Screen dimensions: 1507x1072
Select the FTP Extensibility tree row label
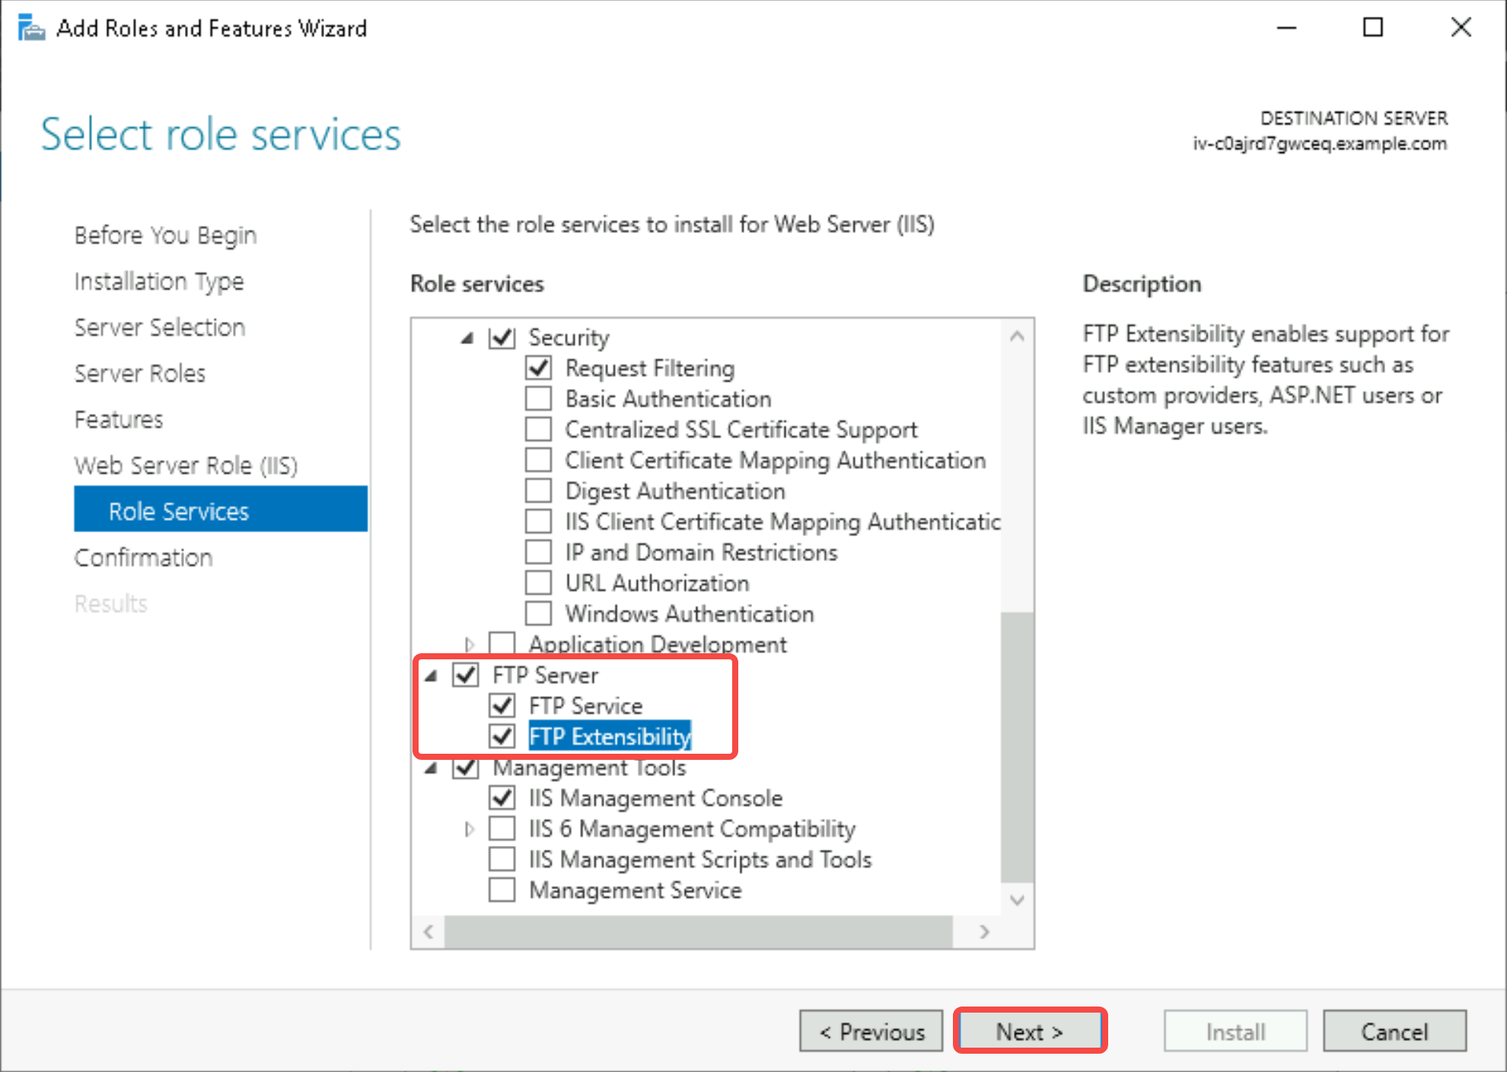coord(610,736)
